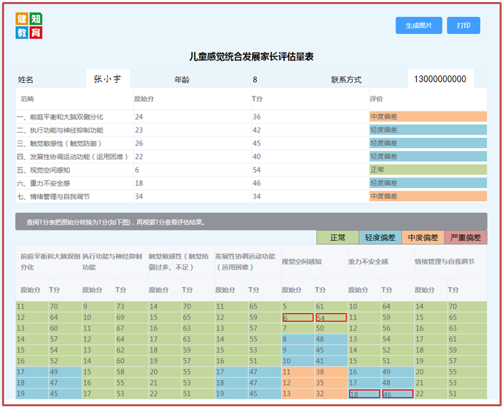503x409 pixels.
Task: Click lookup header 视觉空间感知
Action: click(302, 262)
